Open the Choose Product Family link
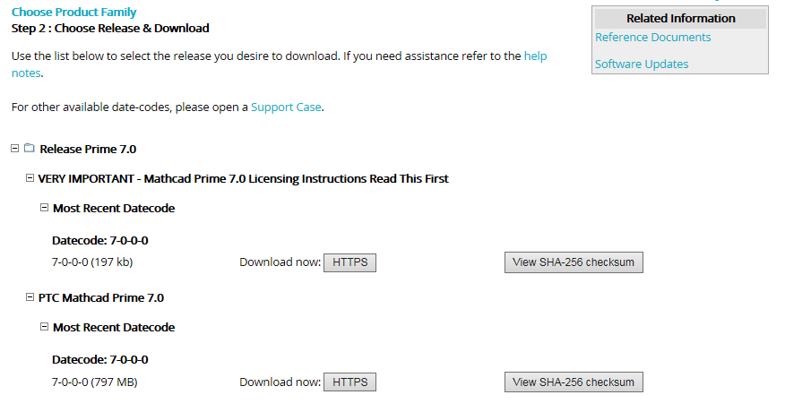Image resolution: width=785 pixels, height=412 pixels. [x=74, y=12]
